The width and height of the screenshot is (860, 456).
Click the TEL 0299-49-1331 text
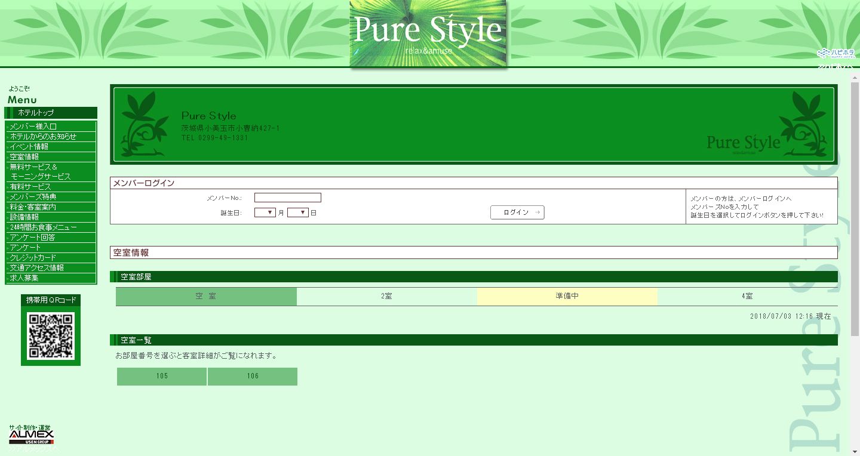[x=215, y=138]
